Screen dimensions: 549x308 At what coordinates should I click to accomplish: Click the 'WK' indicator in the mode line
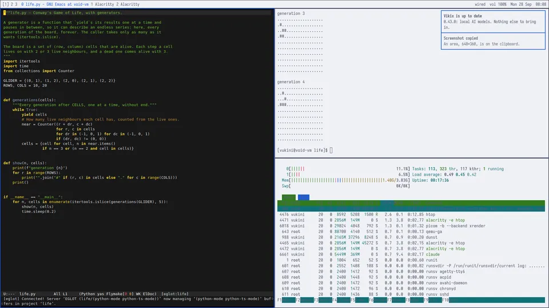(x=138, y=294)
